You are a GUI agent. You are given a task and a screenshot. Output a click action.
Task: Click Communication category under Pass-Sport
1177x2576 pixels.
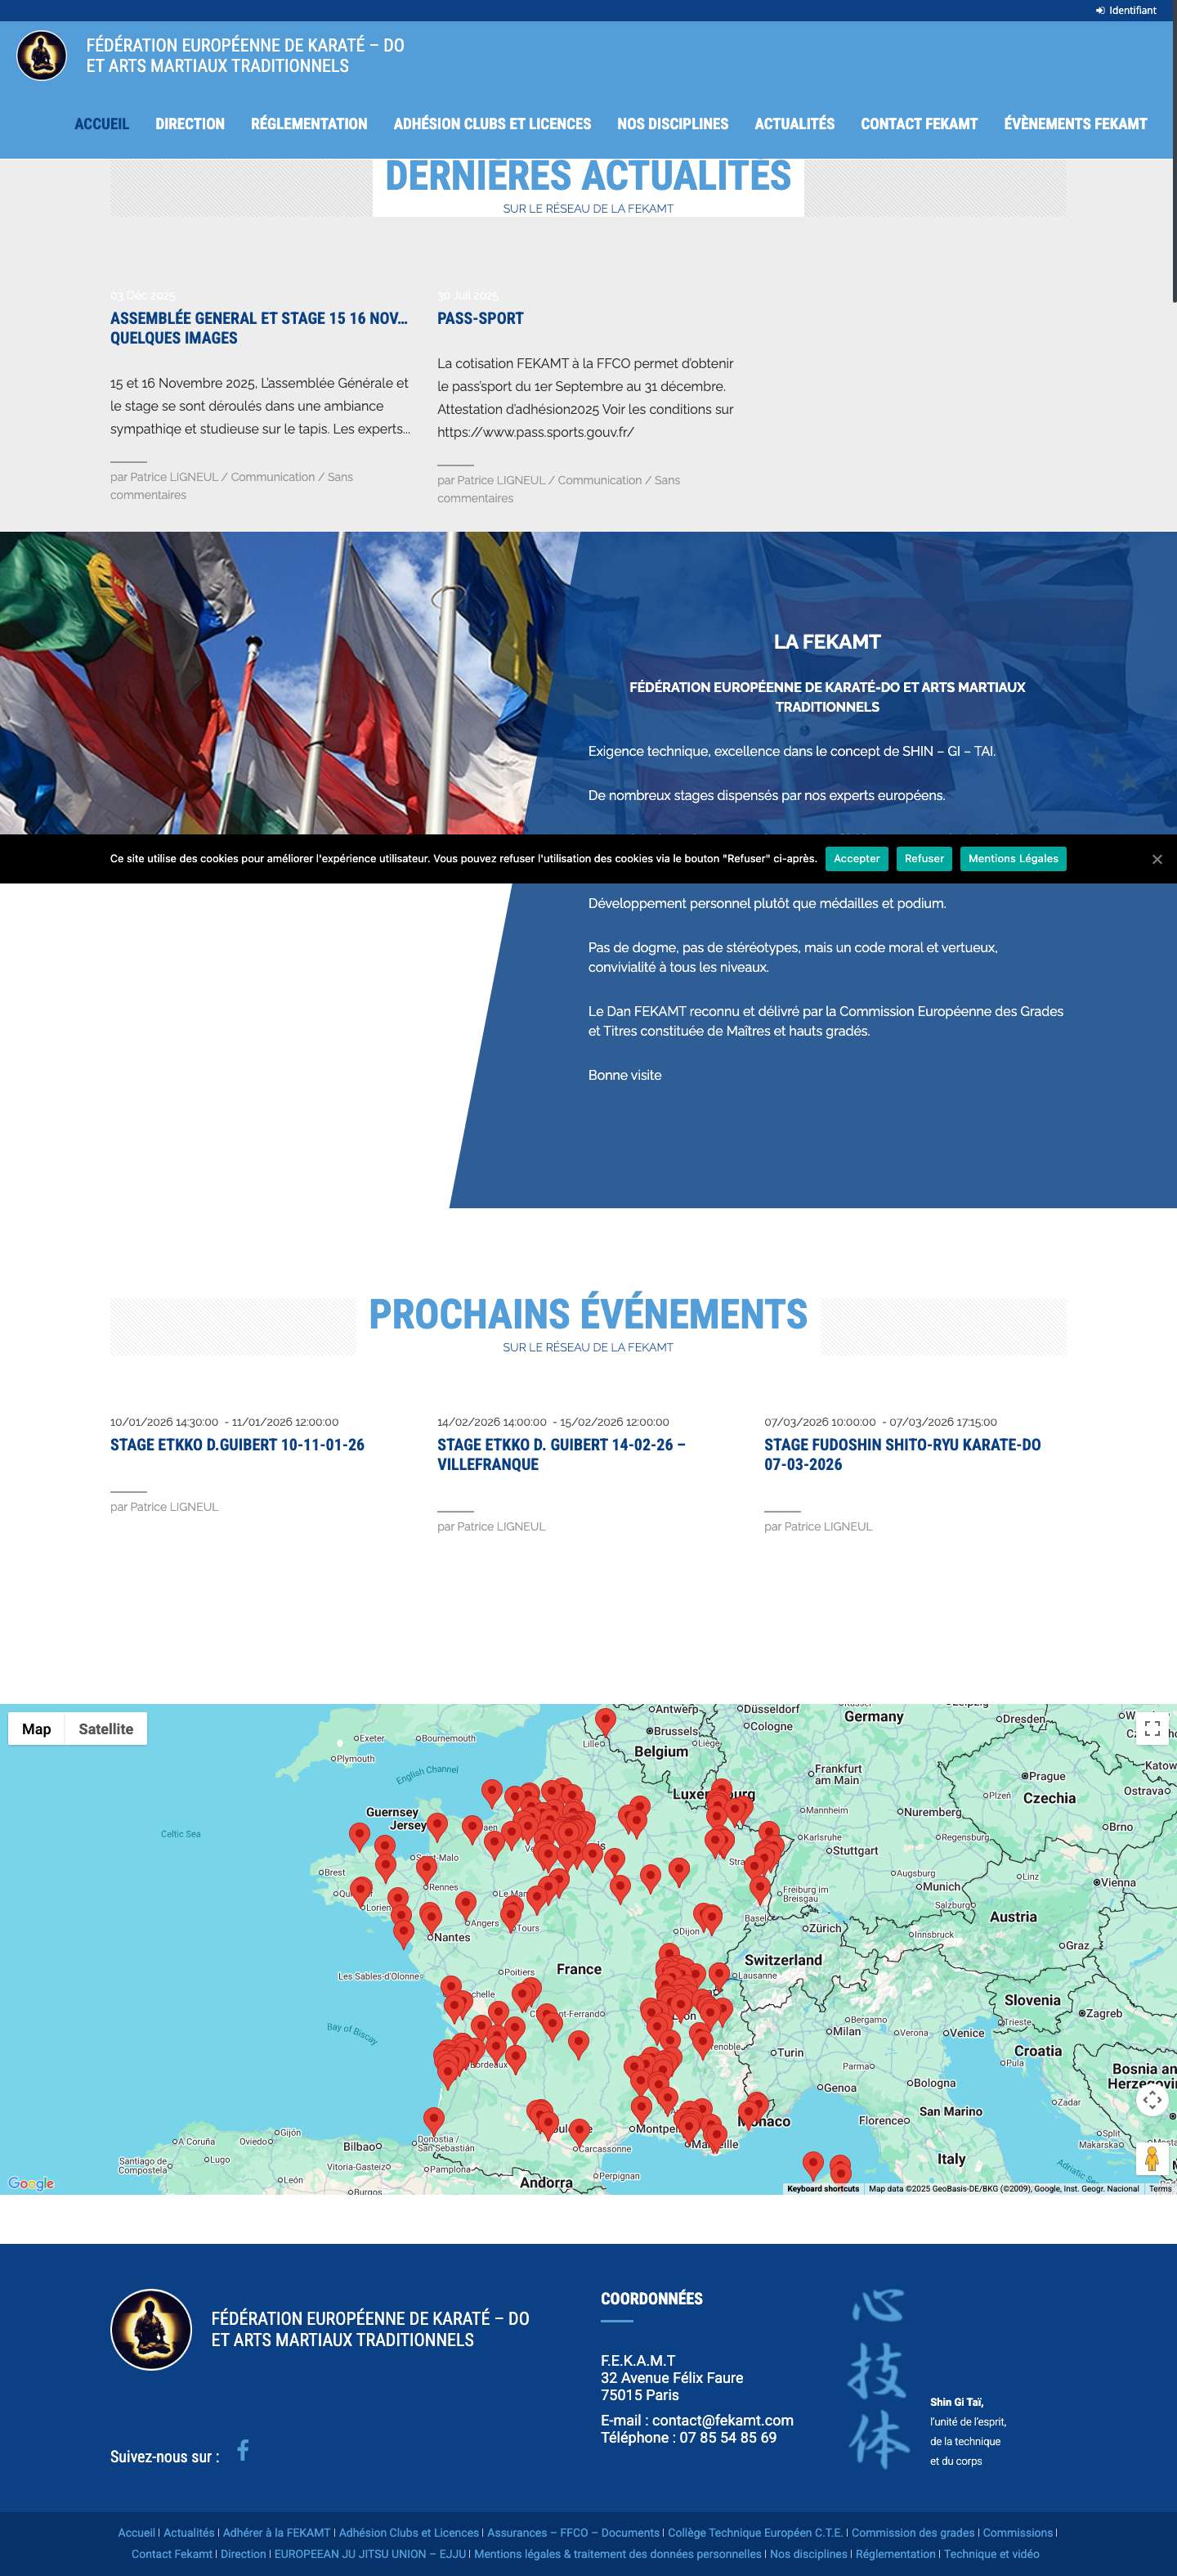click(x=599, y=480)
